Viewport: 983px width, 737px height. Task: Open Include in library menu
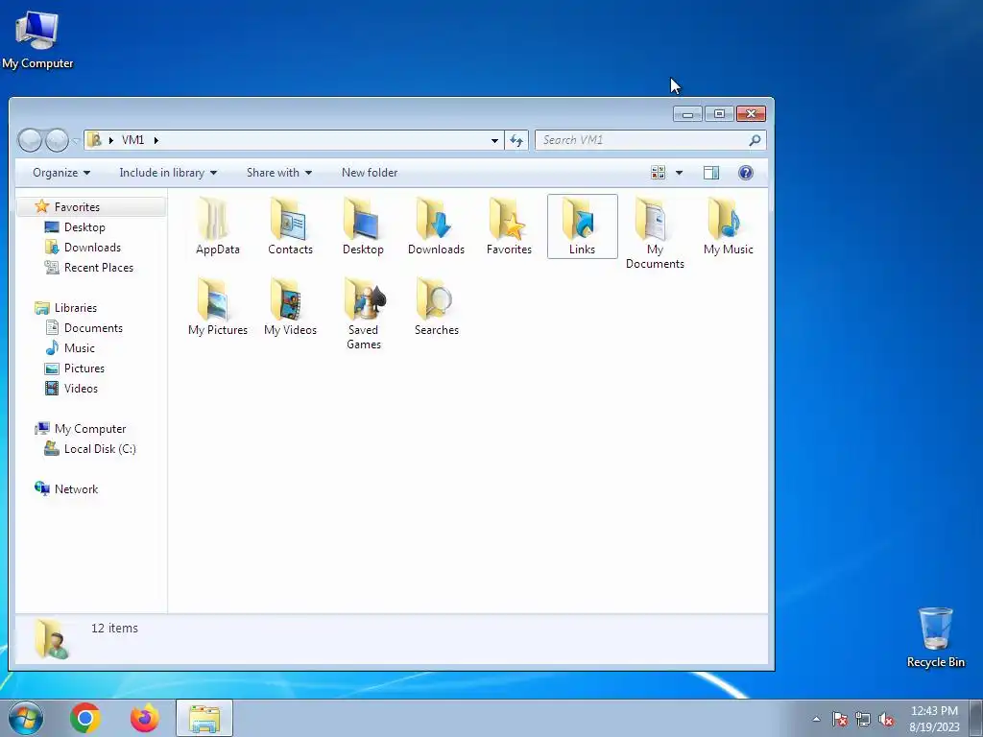(x=168, y=173)
